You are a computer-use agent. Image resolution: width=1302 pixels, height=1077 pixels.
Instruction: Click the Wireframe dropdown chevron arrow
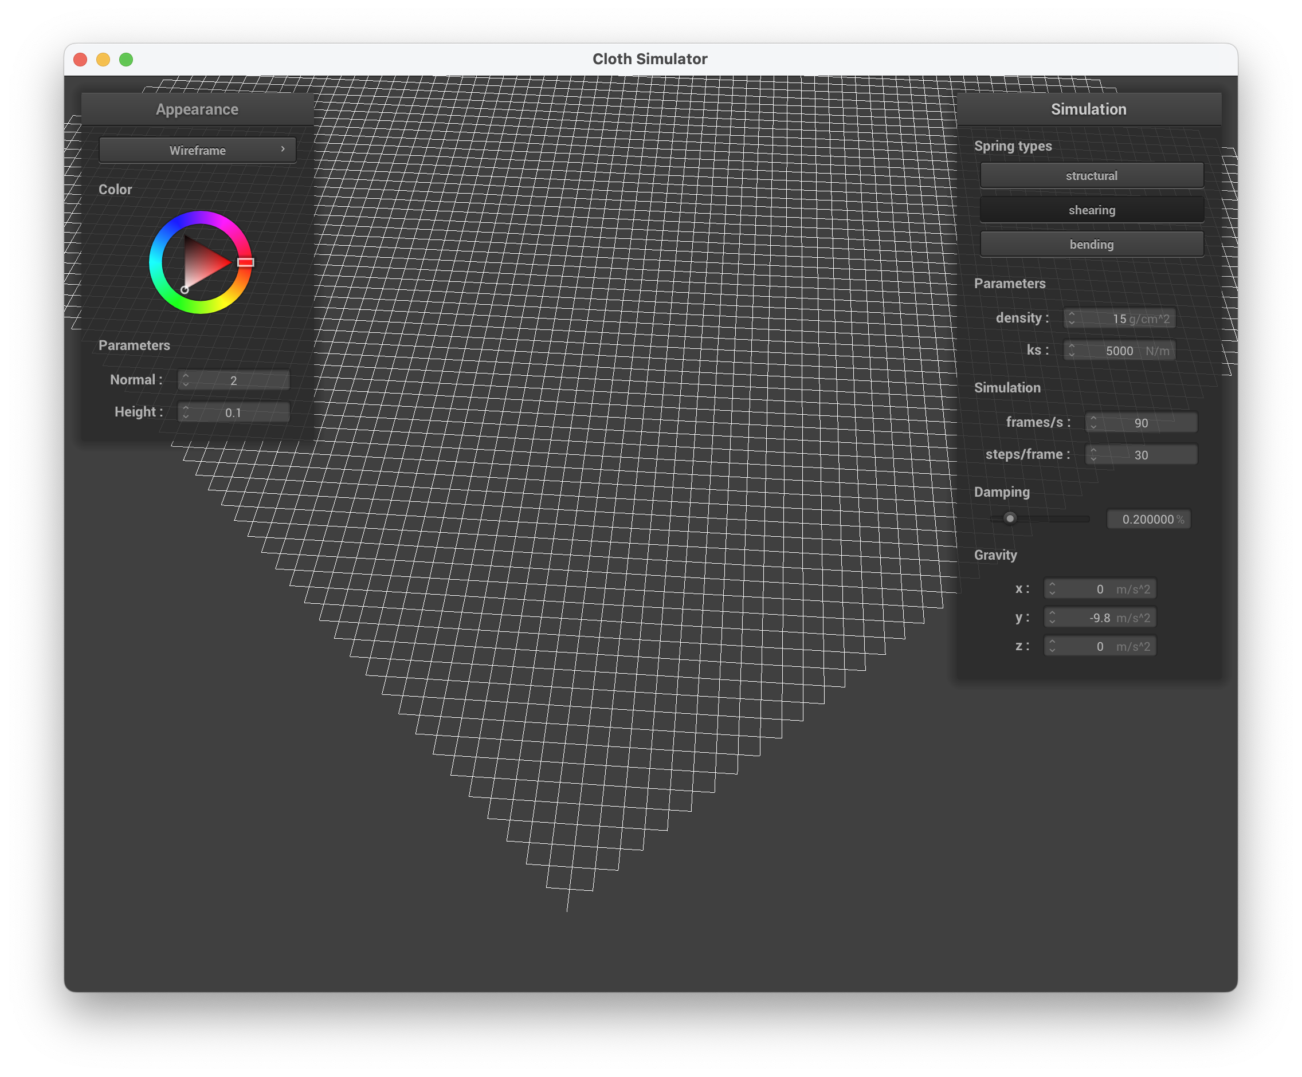click(x=283, y=150)
